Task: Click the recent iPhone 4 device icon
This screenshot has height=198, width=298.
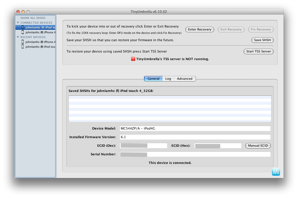Action: 23,42
